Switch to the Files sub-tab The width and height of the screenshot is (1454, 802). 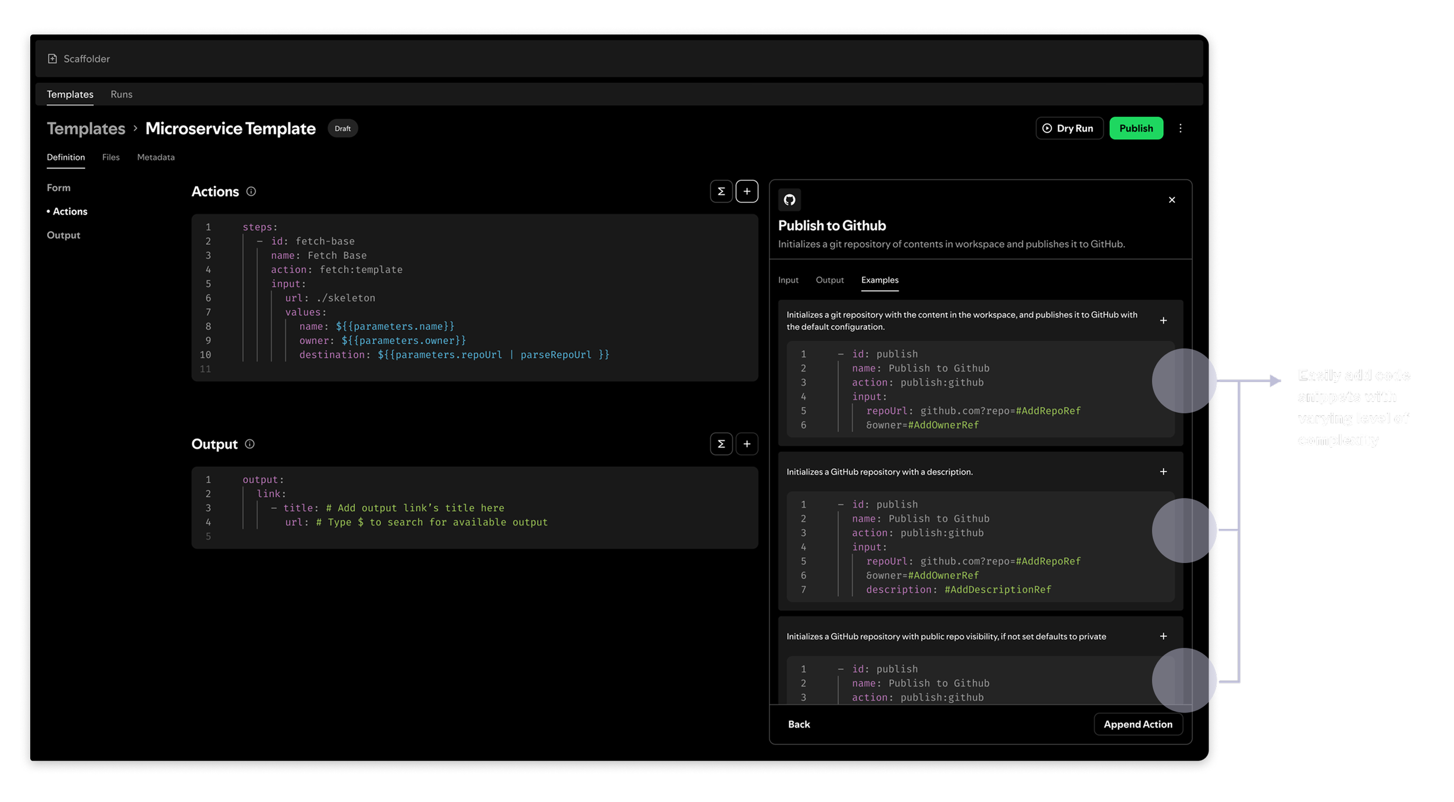pyautogui.click(x=111, y=157)
